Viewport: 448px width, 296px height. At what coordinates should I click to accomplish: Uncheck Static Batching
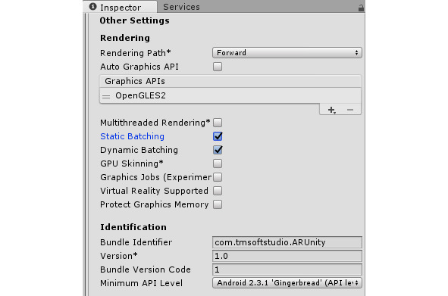point(218,136)
